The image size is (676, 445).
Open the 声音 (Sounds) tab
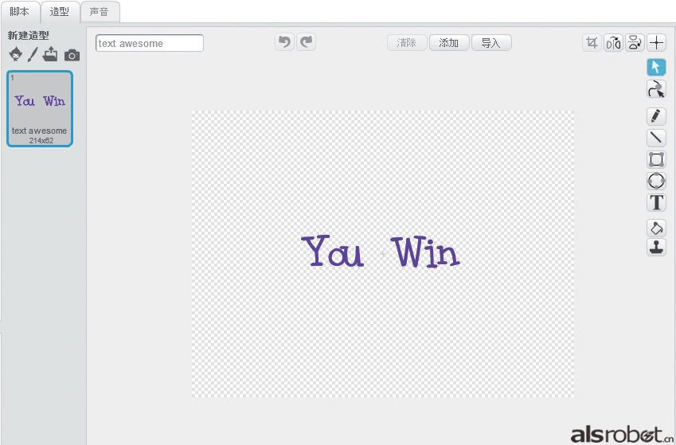point(100,12)
